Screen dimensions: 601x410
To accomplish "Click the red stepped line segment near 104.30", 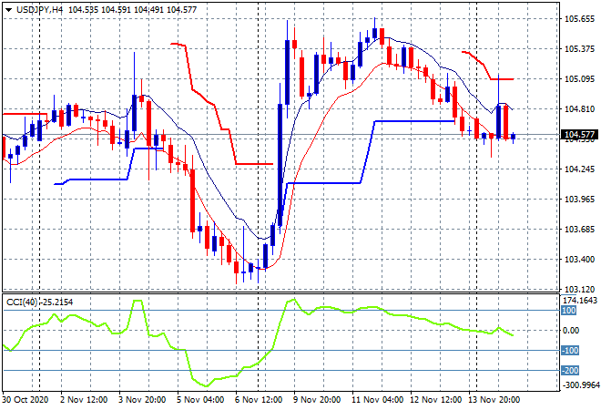I will click(253, 164).
